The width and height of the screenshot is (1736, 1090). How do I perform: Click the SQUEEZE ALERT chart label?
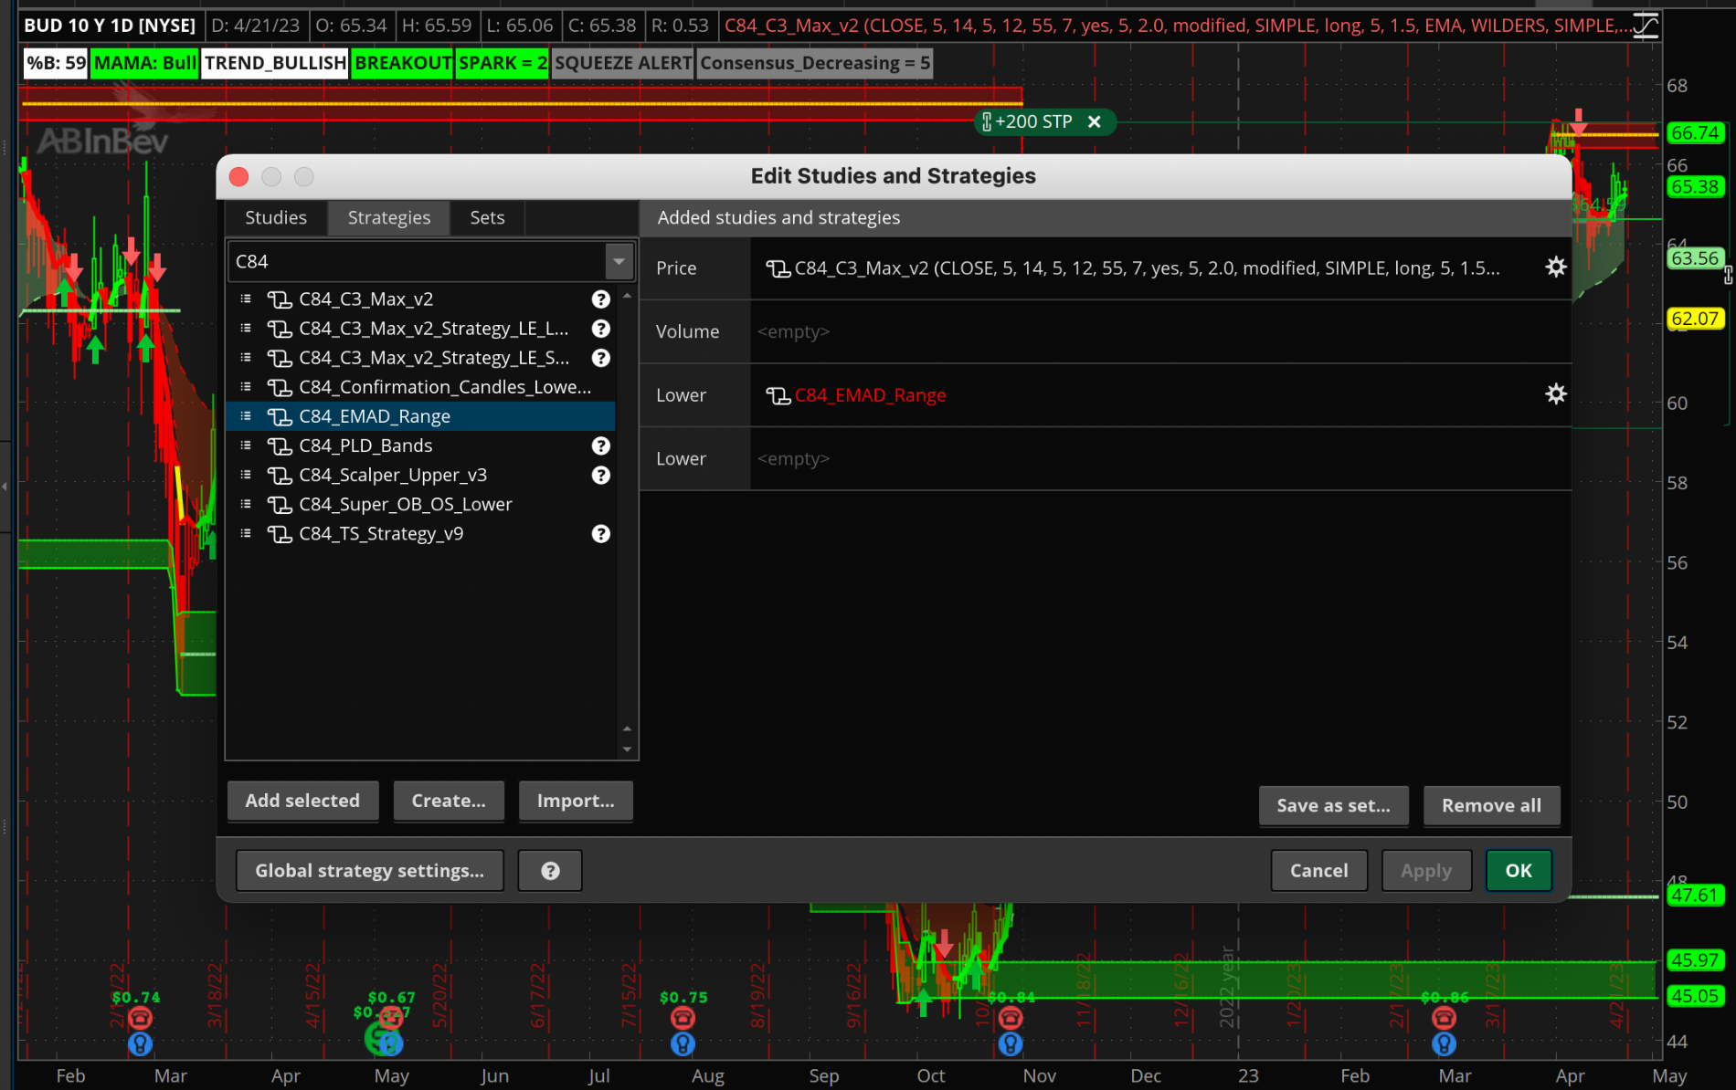click(623, 63)
